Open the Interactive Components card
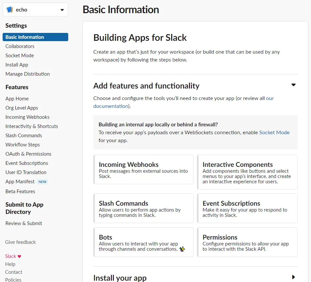This screenshot has height=282, width=311. [x=247, y=172]
